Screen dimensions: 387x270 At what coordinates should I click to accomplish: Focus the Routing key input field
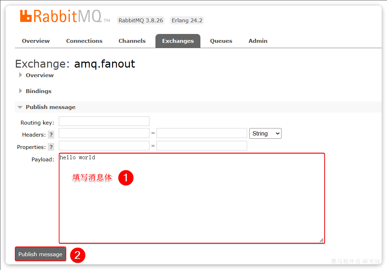coord(104,121)
